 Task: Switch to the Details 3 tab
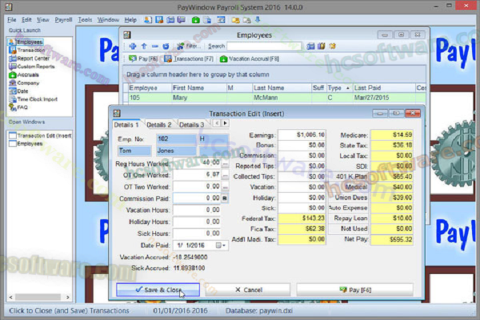(x=191, y=125)
